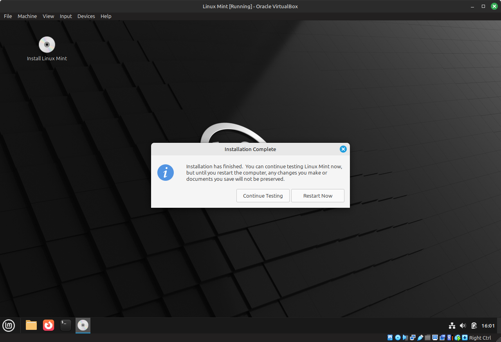Click the Installation Complete title bar
The width and height of the screenshot is (501, 342).
[250, 149]
